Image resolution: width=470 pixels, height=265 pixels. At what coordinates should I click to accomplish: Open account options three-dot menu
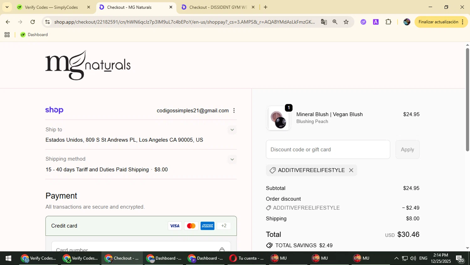pyautogui.click(x=234, y=110)
